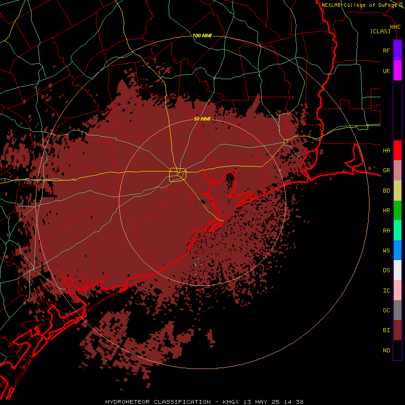Click the DS white legend swatch
The image size is (405, 405).
point(397,270)
